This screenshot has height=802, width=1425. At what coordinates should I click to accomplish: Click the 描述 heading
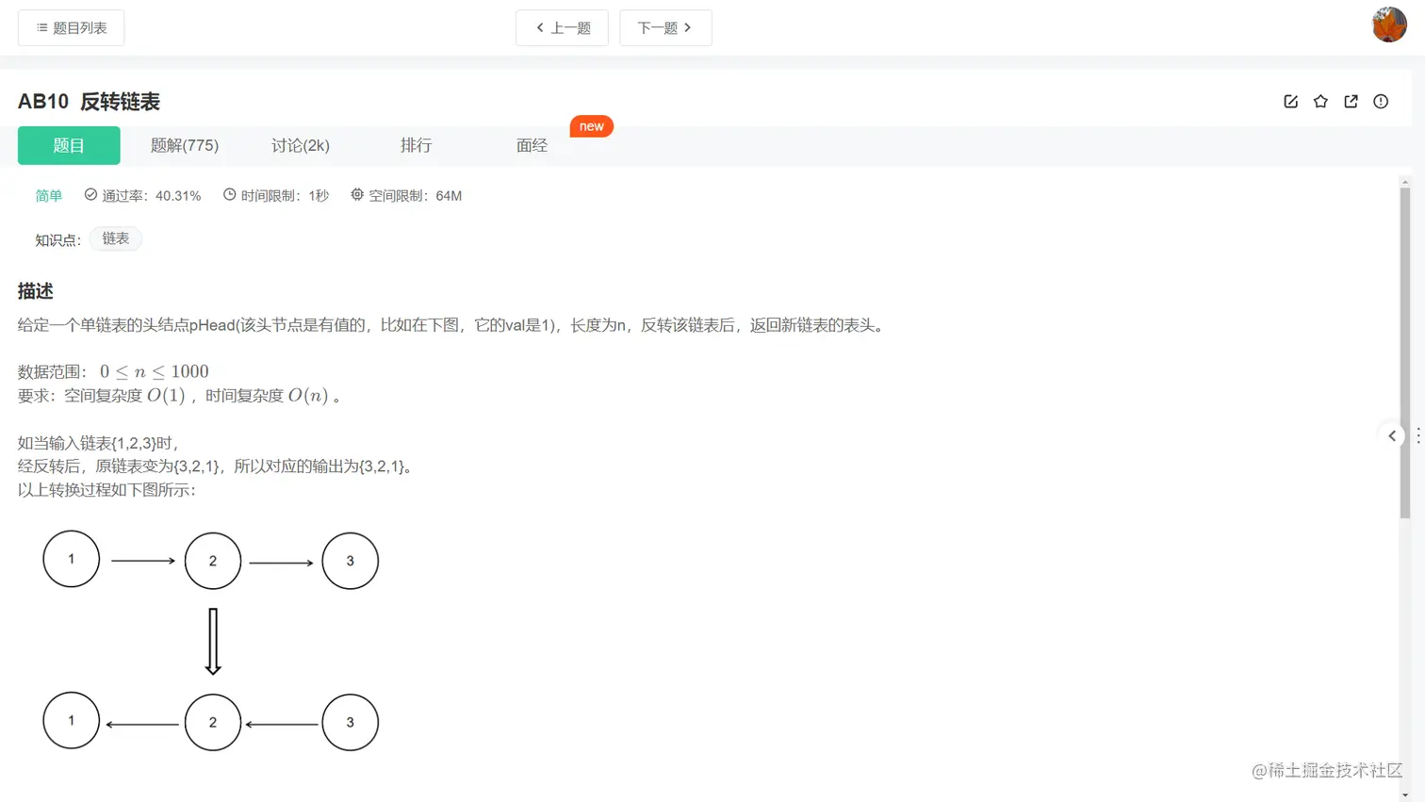pos(36,291)
